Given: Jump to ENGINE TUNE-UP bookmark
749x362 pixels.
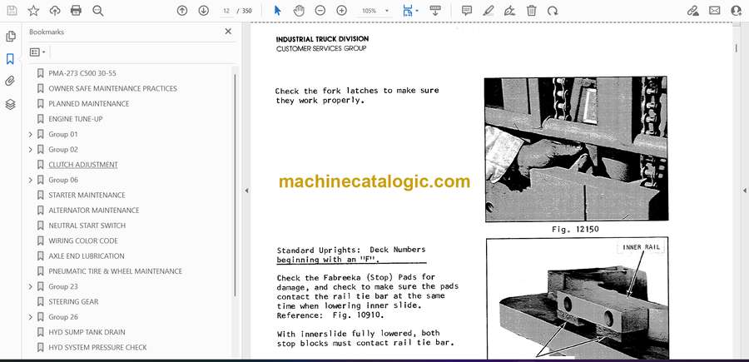Looking at the screenshot, I should pyautogui.click(x=76, y=119).
